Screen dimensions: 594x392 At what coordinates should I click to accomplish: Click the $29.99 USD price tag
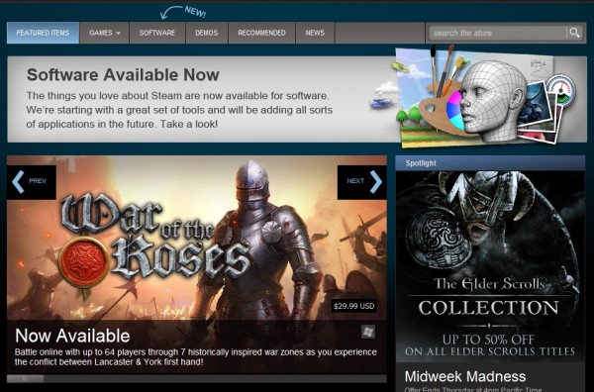point(353,306)
